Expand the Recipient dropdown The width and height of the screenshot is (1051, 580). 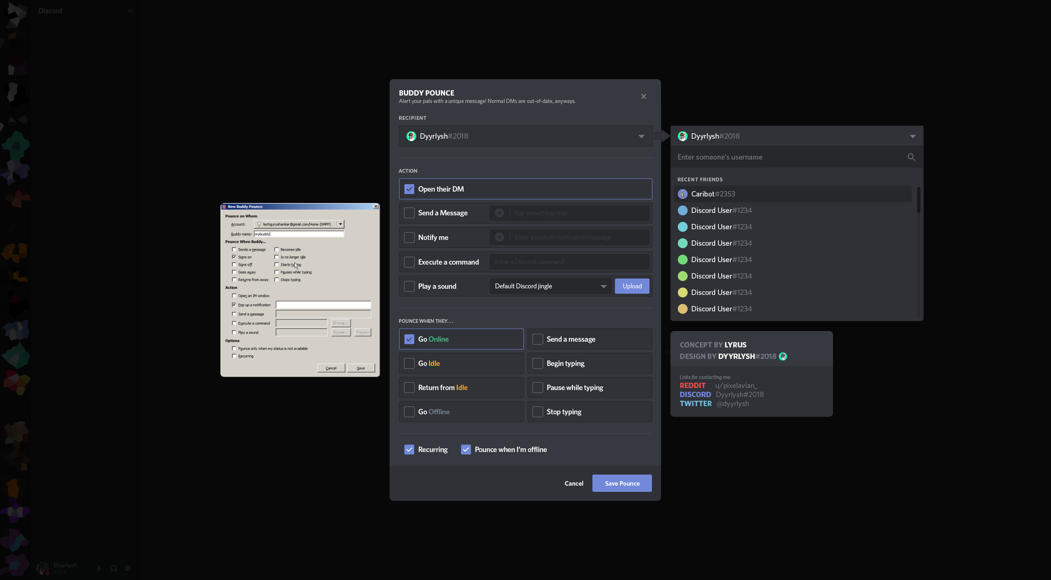pos(641,136)
